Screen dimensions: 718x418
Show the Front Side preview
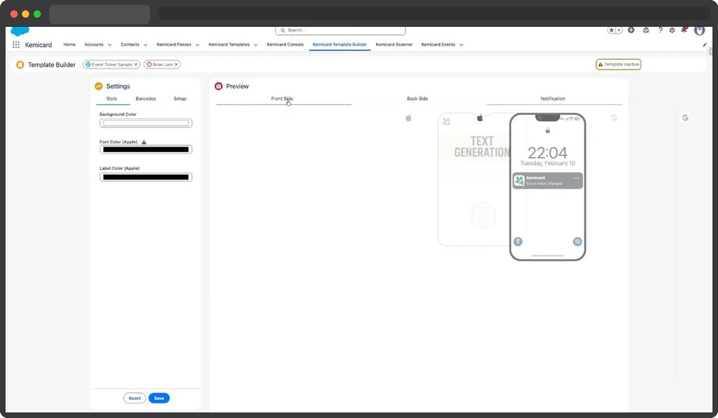point(282,99)
